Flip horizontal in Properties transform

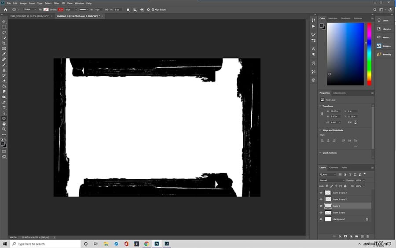pyautogui.click(x=349, y=122)
